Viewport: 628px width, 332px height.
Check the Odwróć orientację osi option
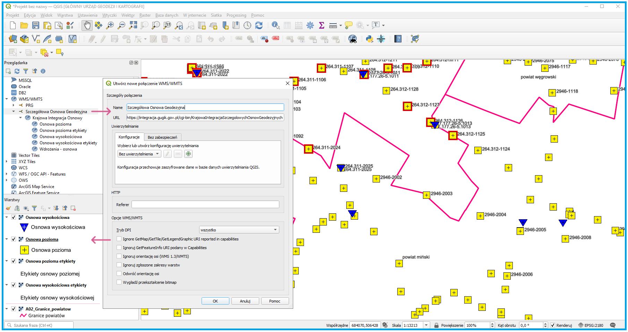[119, 273]
